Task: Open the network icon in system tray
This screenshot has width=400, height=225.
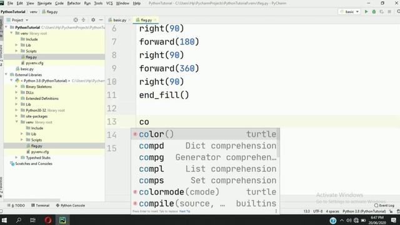Action: [356, 220]
